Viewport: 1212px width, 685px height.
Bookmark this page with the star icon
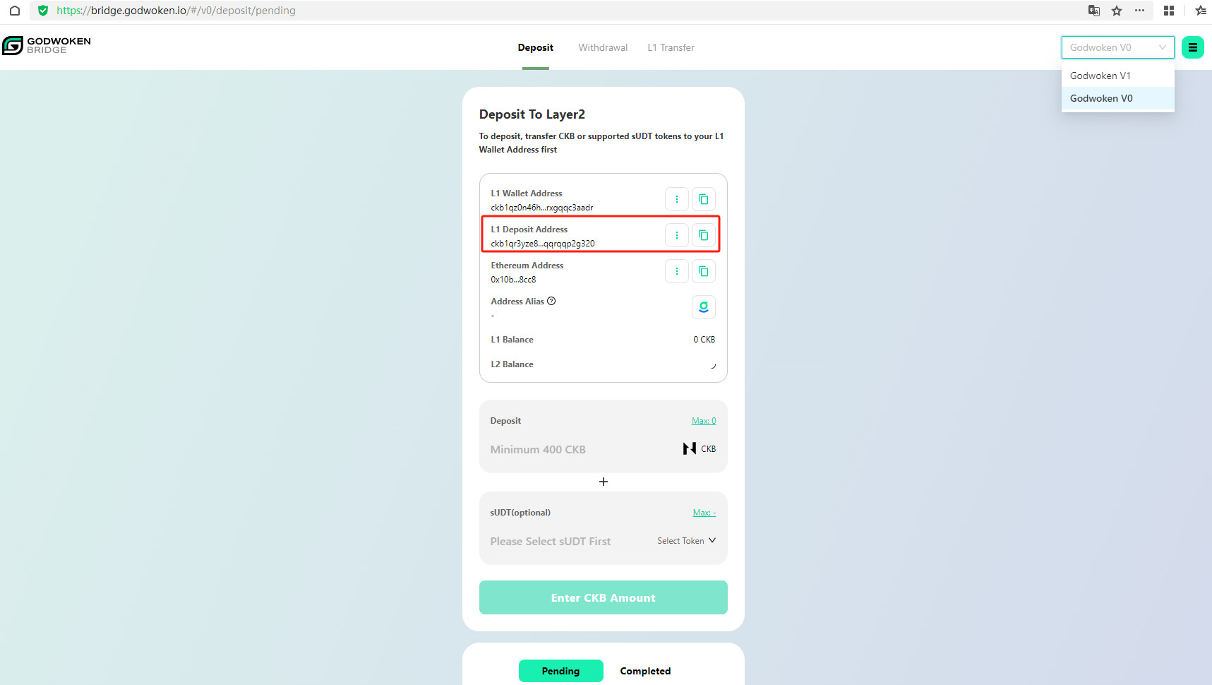pos(1117,11)
